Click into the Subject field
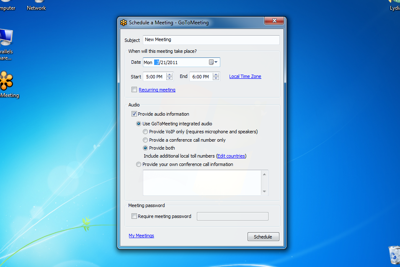The height and width of the screenshot is (267, 400). tap(211, 40)
